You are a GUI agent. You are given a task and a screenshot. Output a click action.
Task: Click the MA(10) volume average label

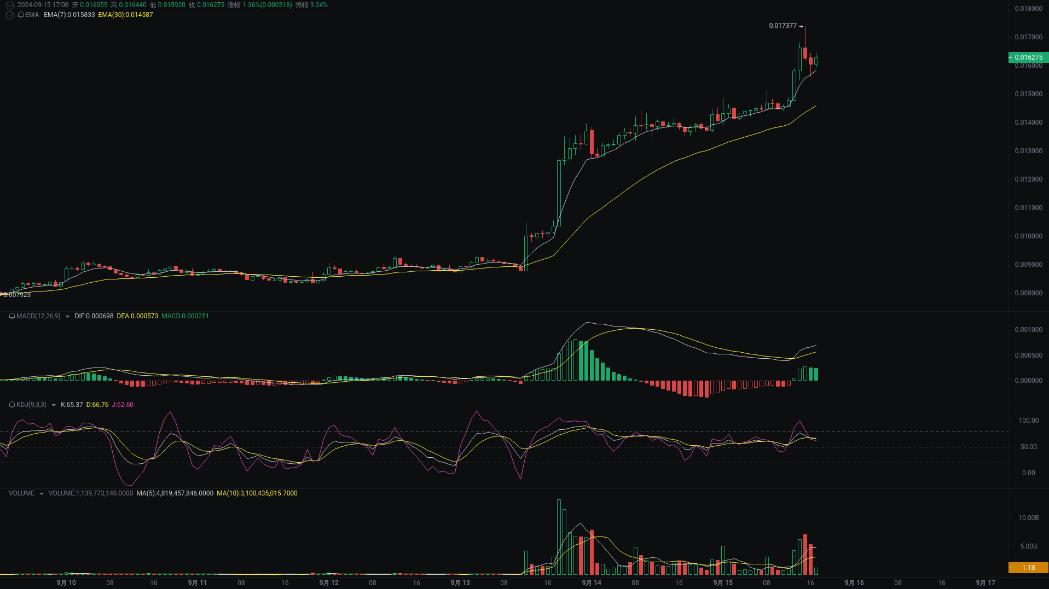pos(257,493)
